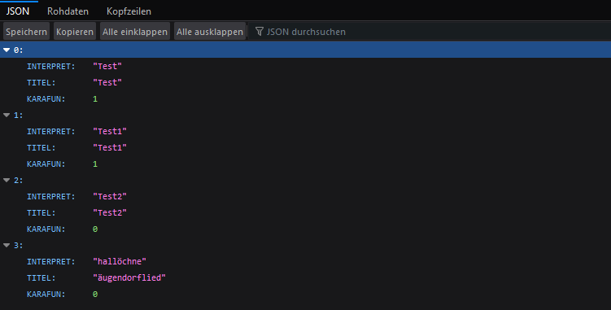Viewport: 611px width, 310px height.
Task: Click the Speichern button
Action: click(x=27, y=32)
